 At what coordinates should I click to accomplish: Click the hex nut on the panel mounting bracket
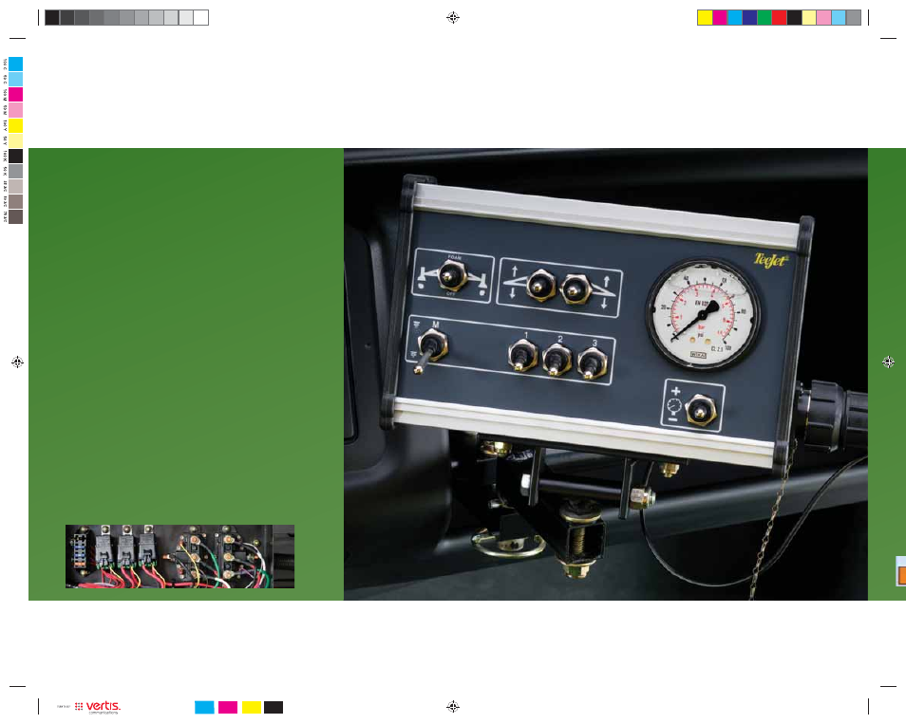click(642, 497)
